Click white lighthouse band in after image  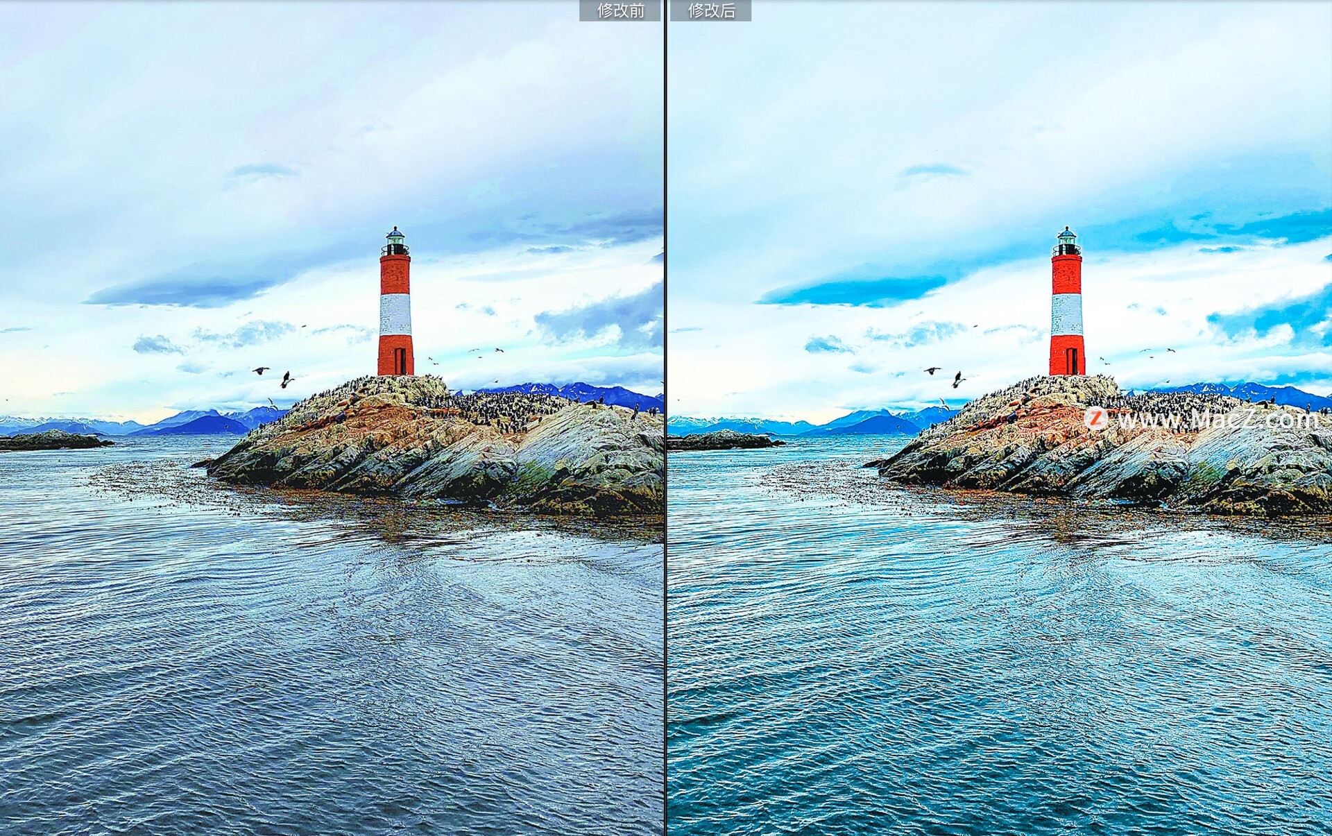coord(1067,314)
